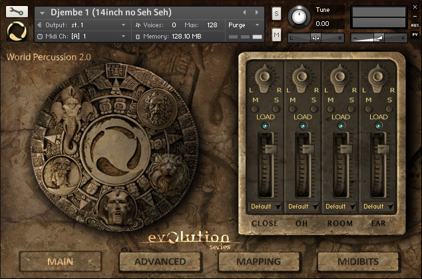Solo the FAR mic channel

coord(389,109)
